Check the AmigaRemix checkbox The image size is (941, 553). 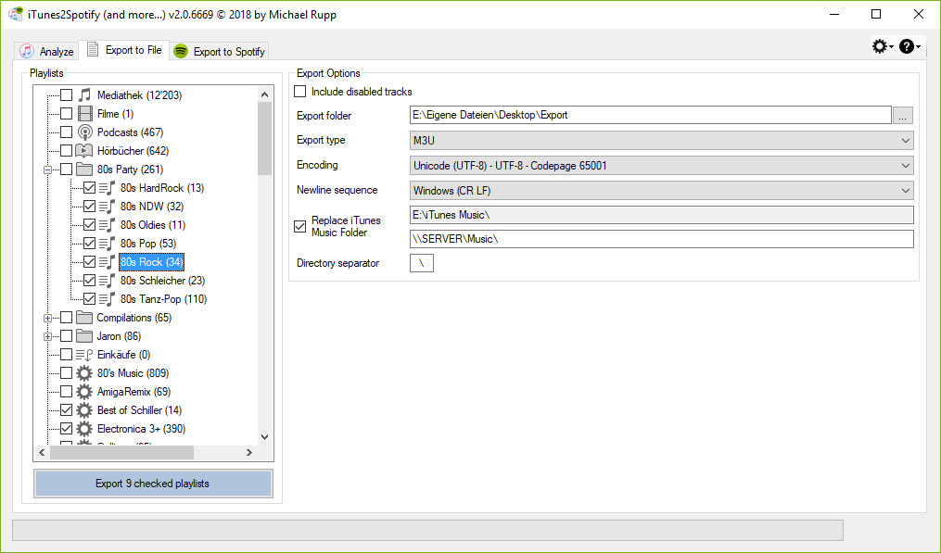(x=67, y=392)
